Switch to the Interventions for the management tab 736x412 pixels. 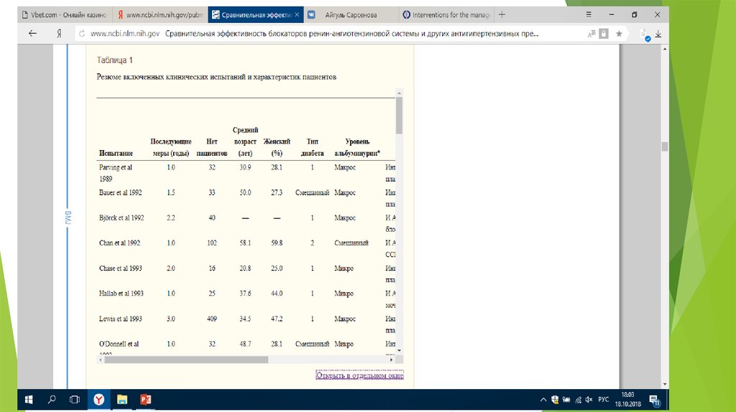(x=446, y=14)
